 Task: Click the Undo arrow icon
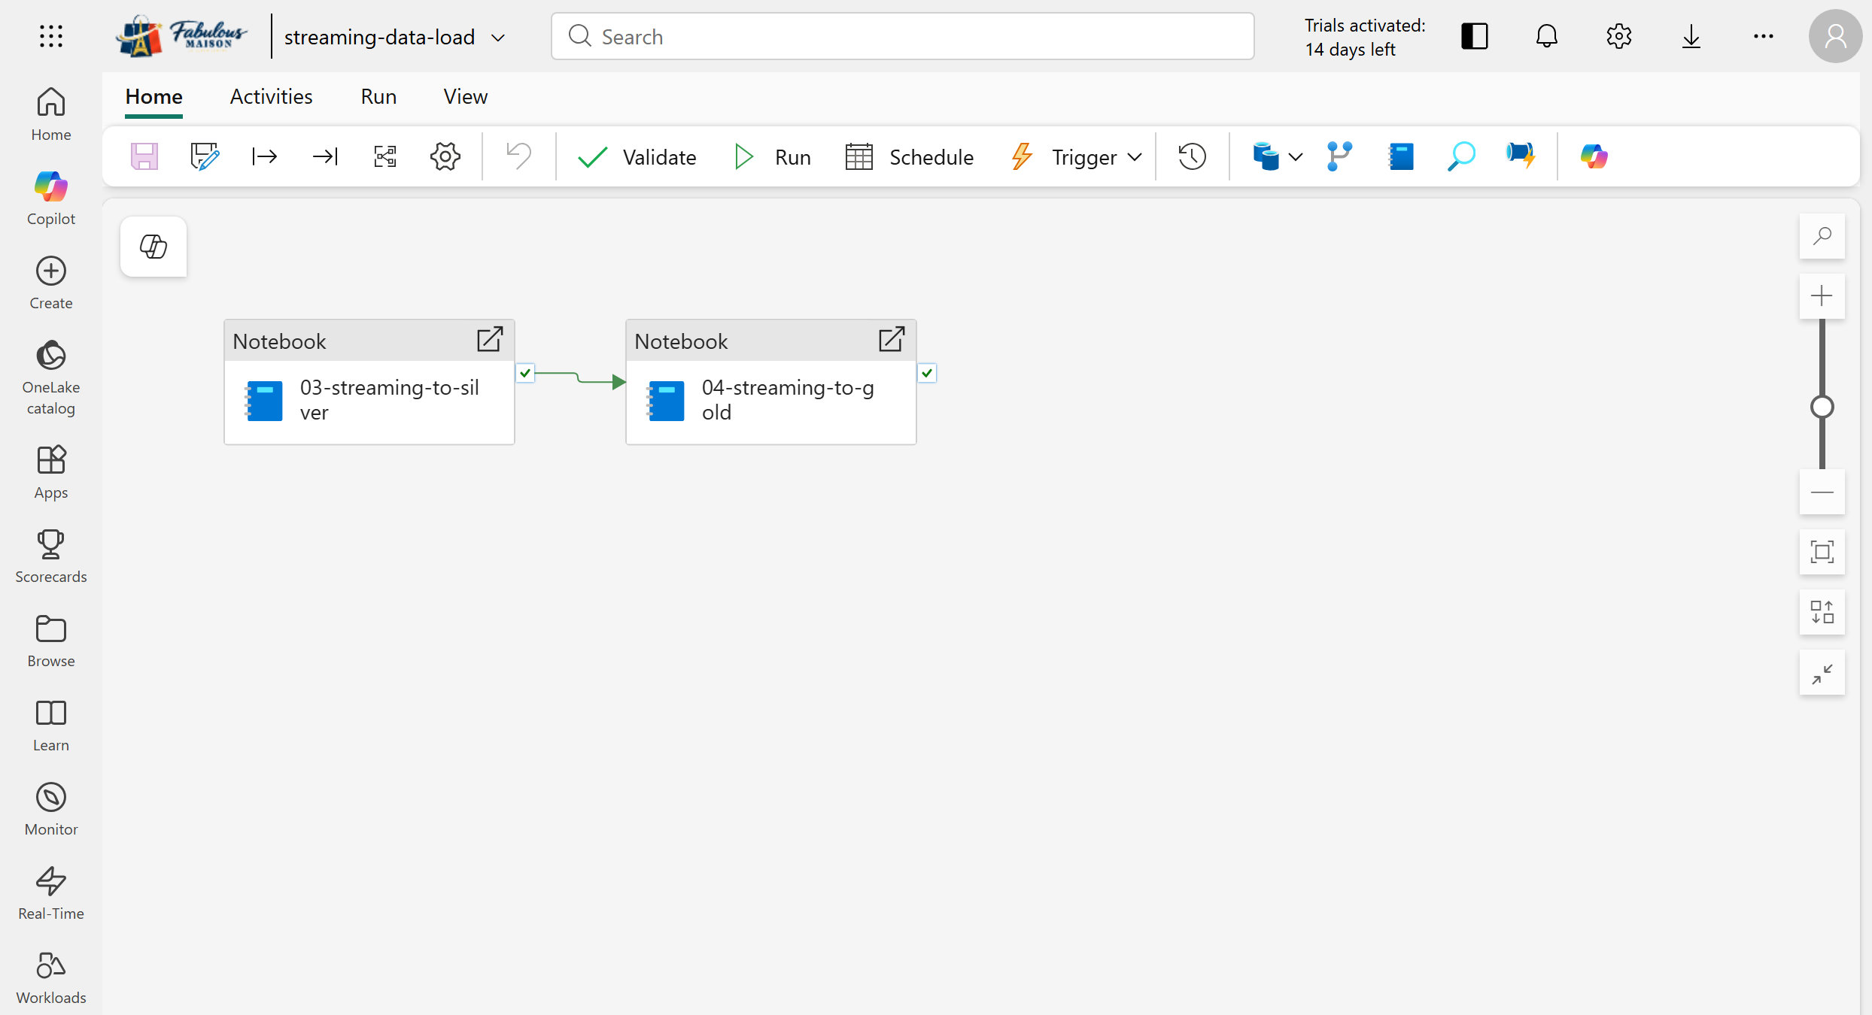click(518, 156)
